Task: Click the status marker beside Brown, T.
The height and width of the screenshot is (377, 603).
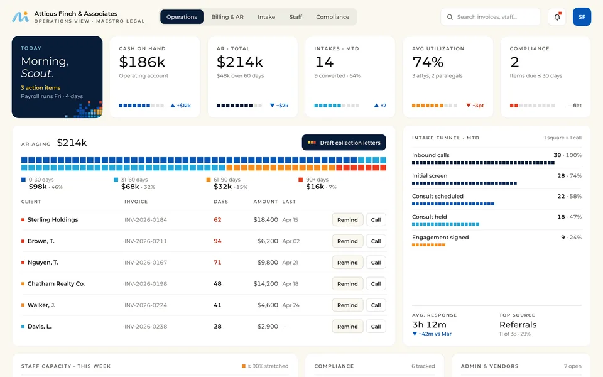Action: (x=23, y=241)
